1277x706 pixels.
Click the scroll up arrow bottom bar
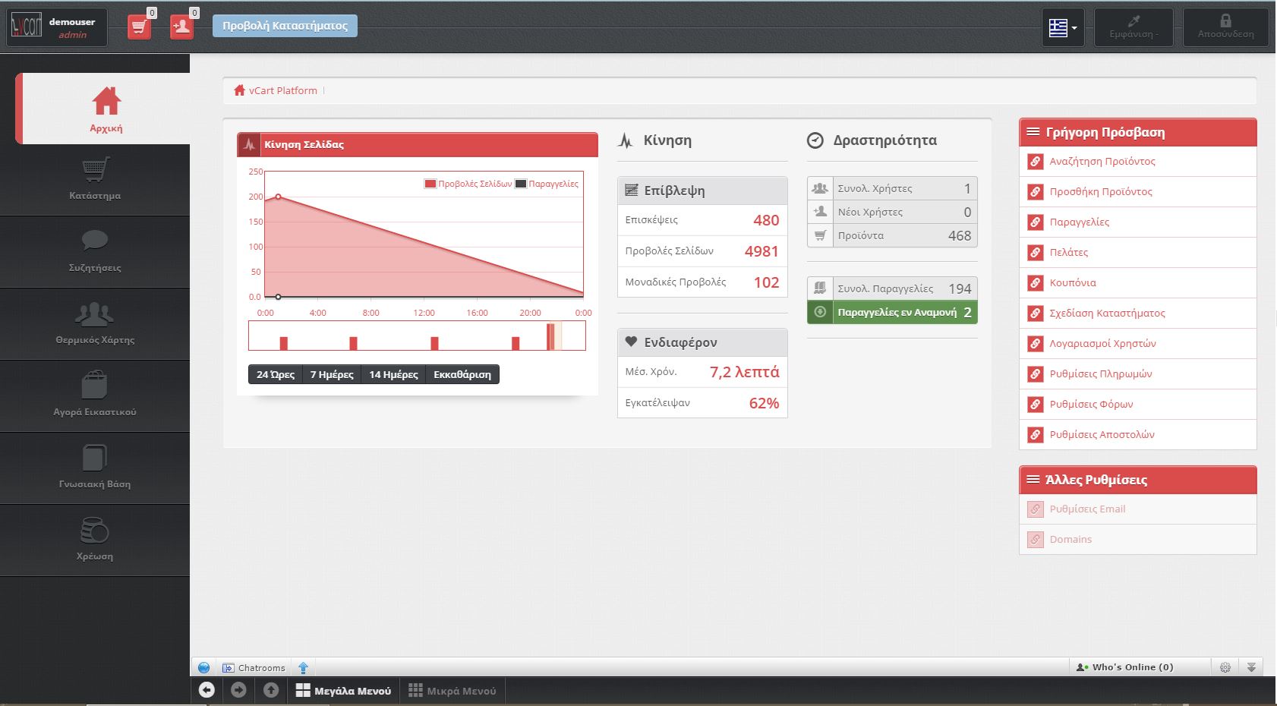[x=271, y=690]
